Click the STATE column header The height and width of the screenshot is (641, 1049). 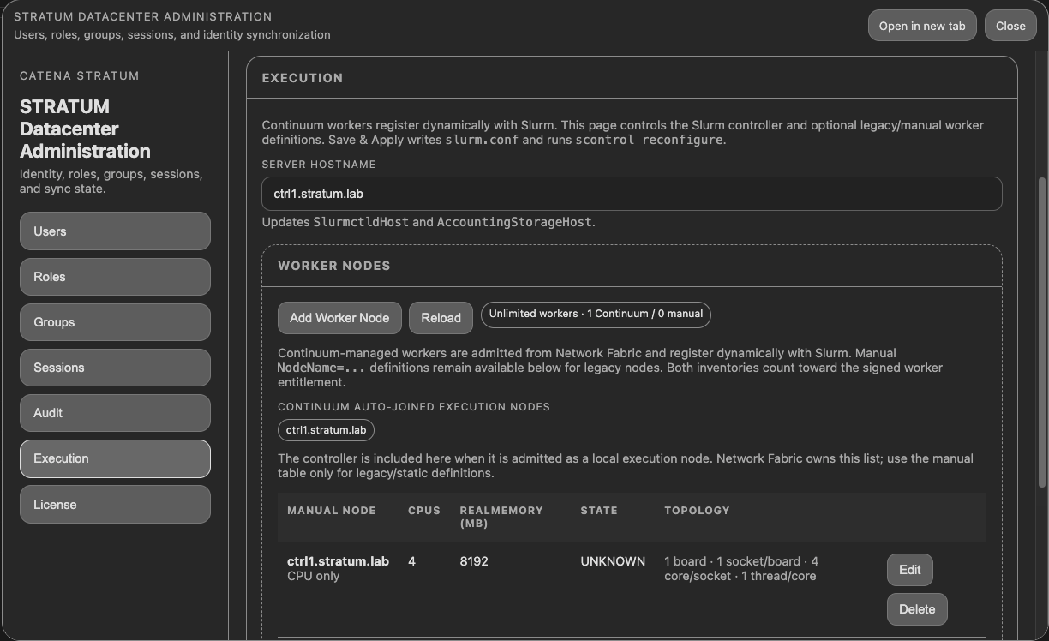coord(599,511)
